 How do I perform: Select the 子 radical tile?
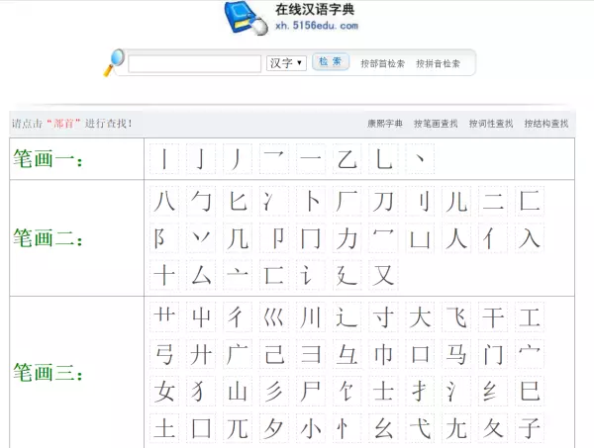pos(530,428)
